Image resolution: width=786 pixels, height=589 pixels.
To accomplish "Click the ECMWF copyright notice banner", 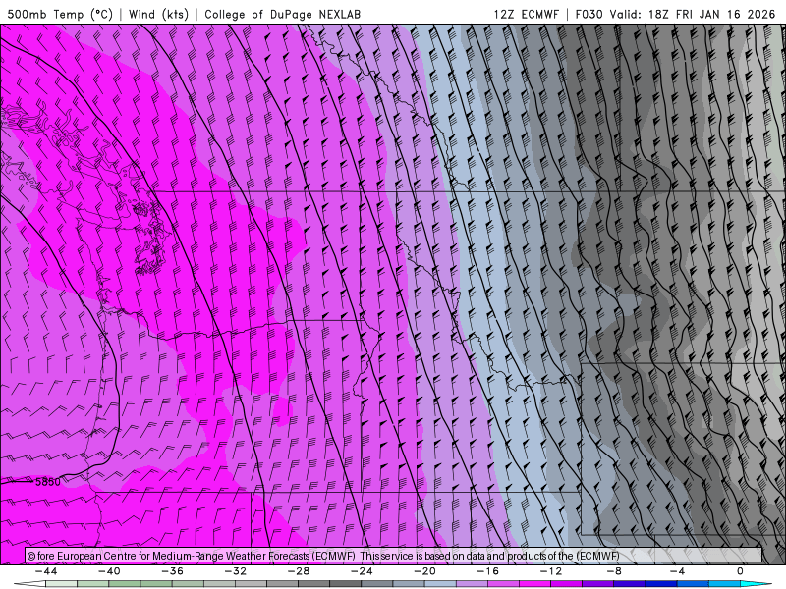I will point(394,555).
